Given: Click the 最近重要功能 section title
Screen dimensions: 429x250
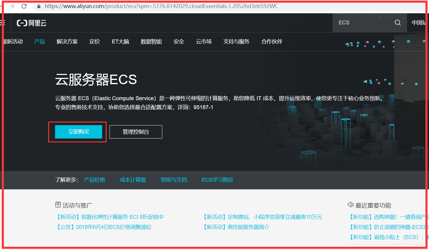Looking at the screenshot, I should (373, 205).
